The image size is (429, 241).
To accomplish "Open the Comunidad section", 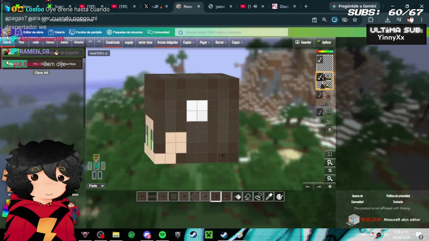I will click(x=159, y=32).
